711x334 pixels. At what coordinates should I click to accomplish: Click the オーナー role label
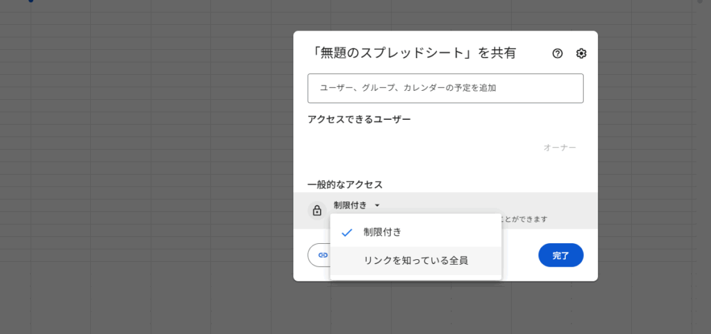[560, 148]
